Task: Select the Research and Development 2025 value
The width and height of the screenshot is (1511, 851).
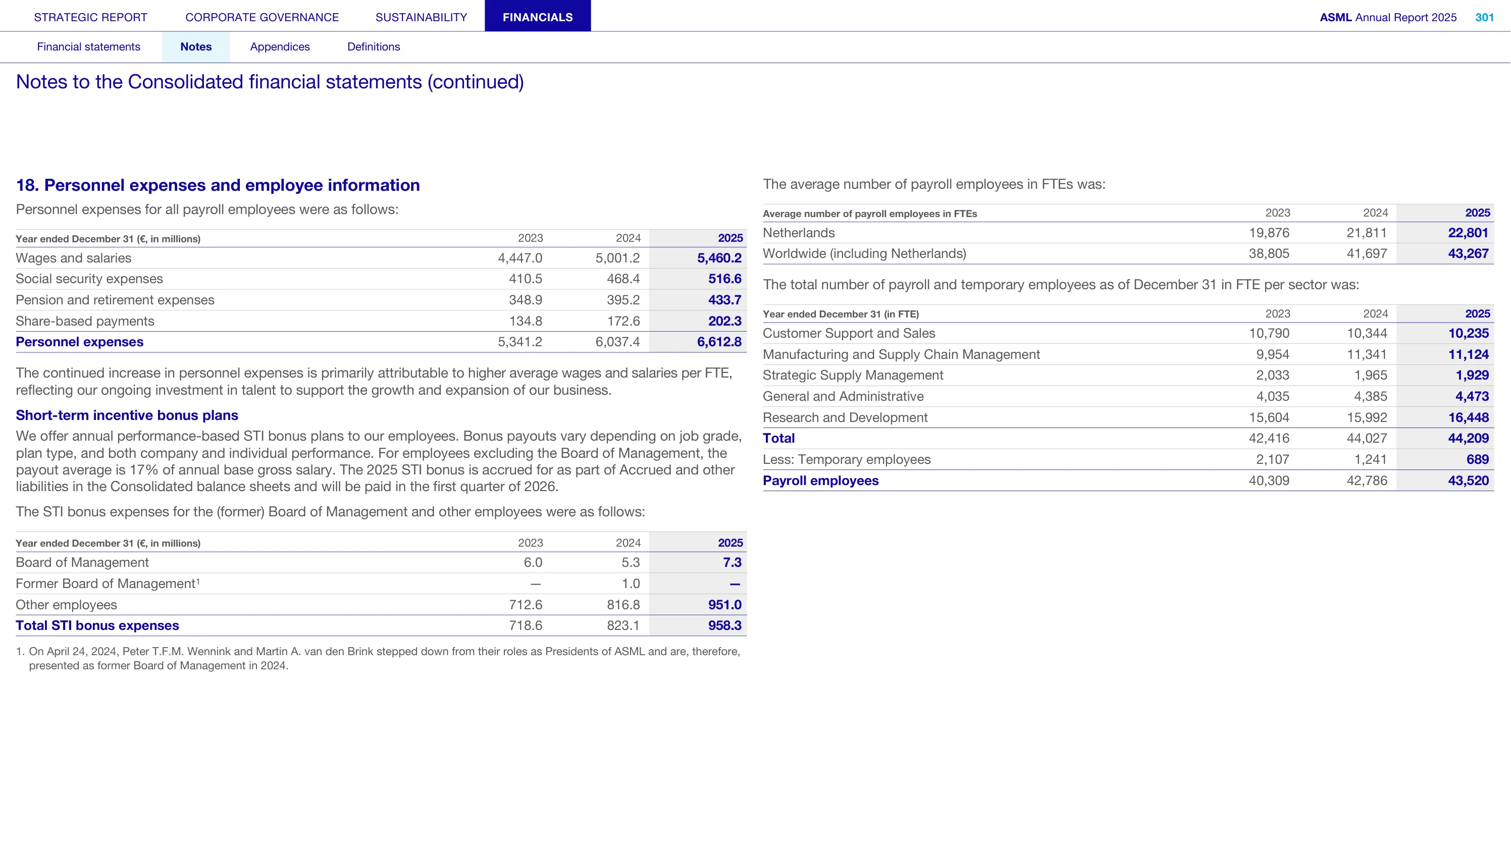Action: coord(1468,417)
